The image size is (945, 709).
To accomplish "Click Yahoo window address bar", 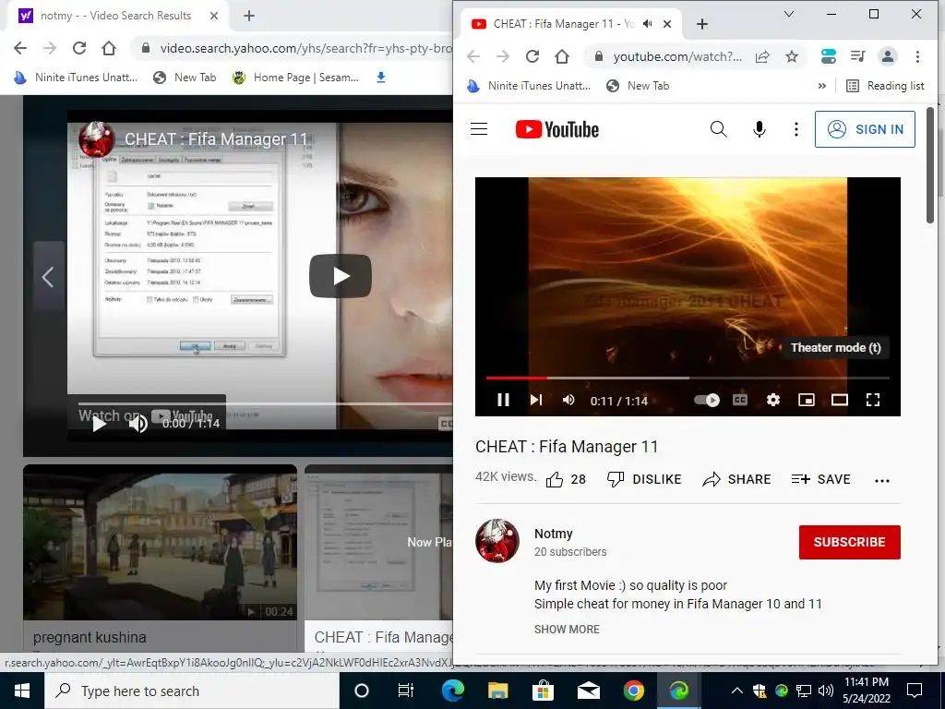I will click(305, 48).
